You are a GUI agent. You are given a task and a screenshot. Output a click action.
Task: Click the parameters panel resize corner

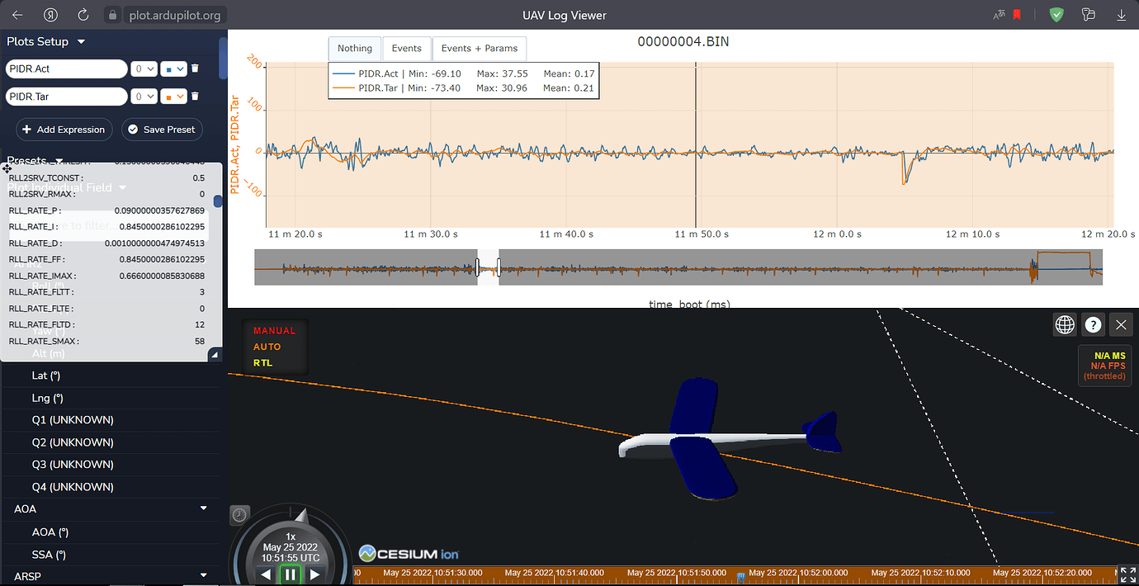[x=215, y=354]
